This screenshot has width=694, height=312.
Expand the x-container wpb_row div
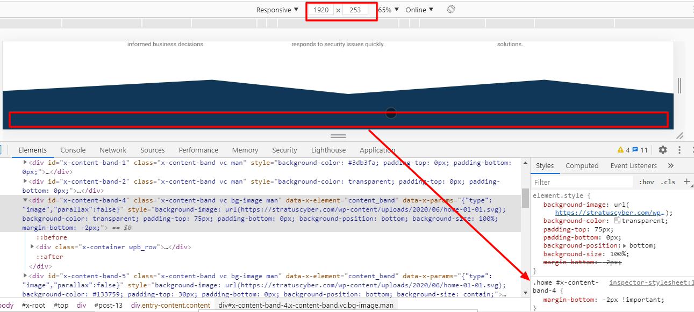click(x=33, y=247)
